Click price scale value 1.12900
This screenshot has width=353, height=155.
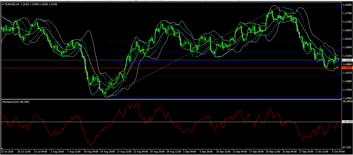(347, 98)
